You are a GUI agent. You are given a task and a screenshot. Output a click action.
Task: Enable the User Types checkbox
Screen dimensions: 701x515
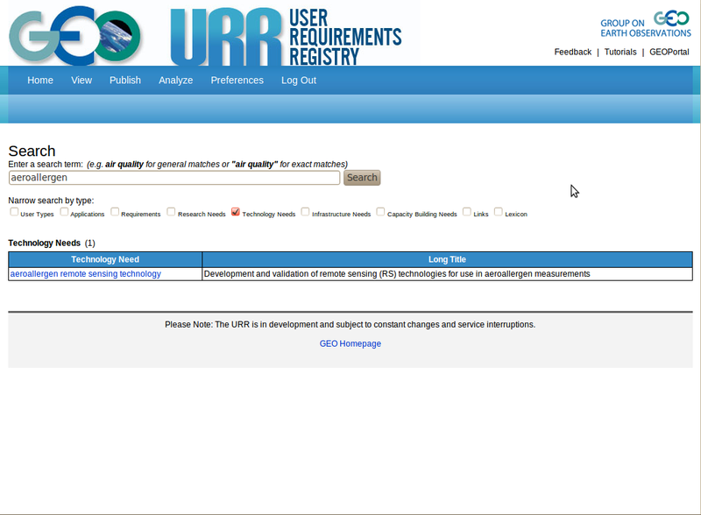(14, 212)
